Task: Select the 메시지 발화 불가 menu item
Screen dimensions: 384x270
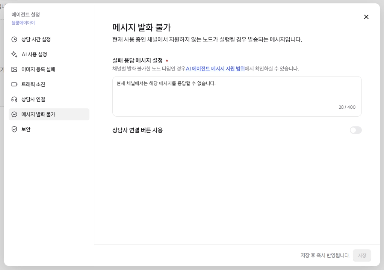Action: [x=49, y=114]
